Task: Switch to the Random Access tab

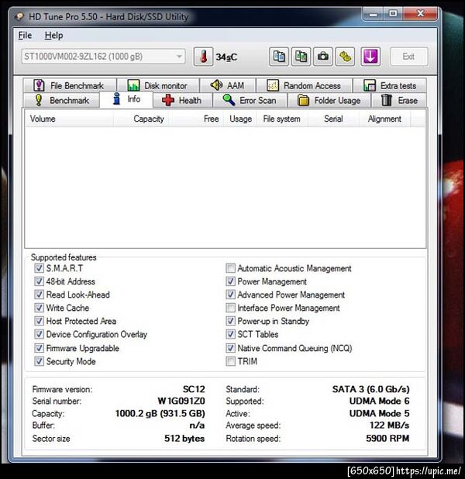Action: tap(304, 85)
